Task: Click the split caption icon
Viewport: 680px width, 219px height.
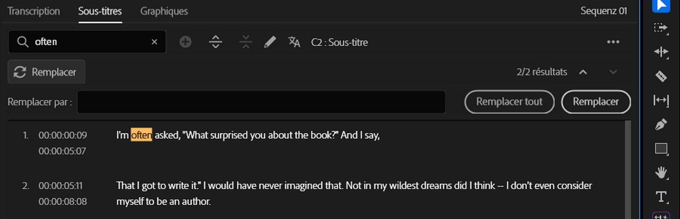Action: tap(215, 42)
